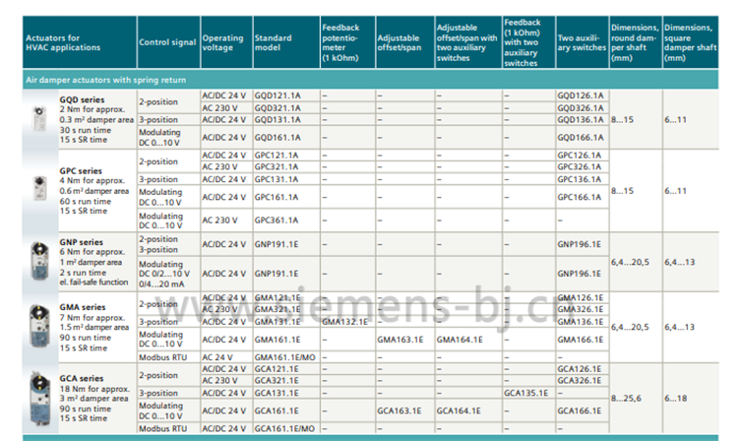Image resolution: width=738 pixels, height=441 pixels.
Task: Click 'el. fail-safe function' under GNP series
Action: [93, 282]
